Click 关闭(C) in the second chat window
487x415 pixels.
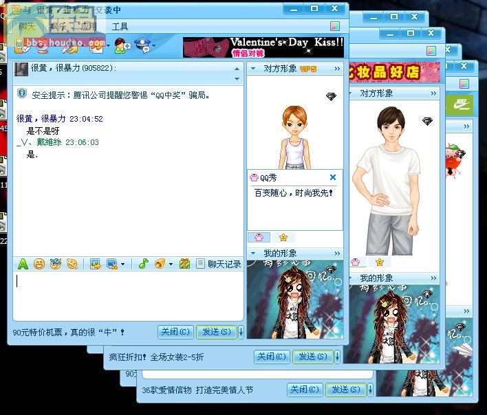coord(272,357)
